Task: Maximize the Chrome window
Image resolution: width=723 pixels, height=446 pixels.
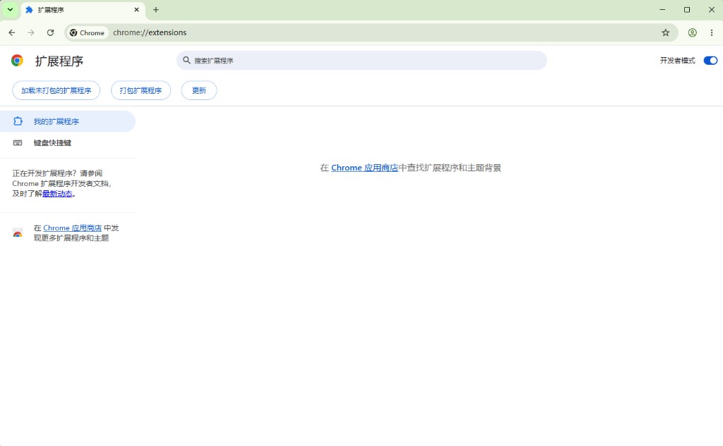Action: pos(687,10)
